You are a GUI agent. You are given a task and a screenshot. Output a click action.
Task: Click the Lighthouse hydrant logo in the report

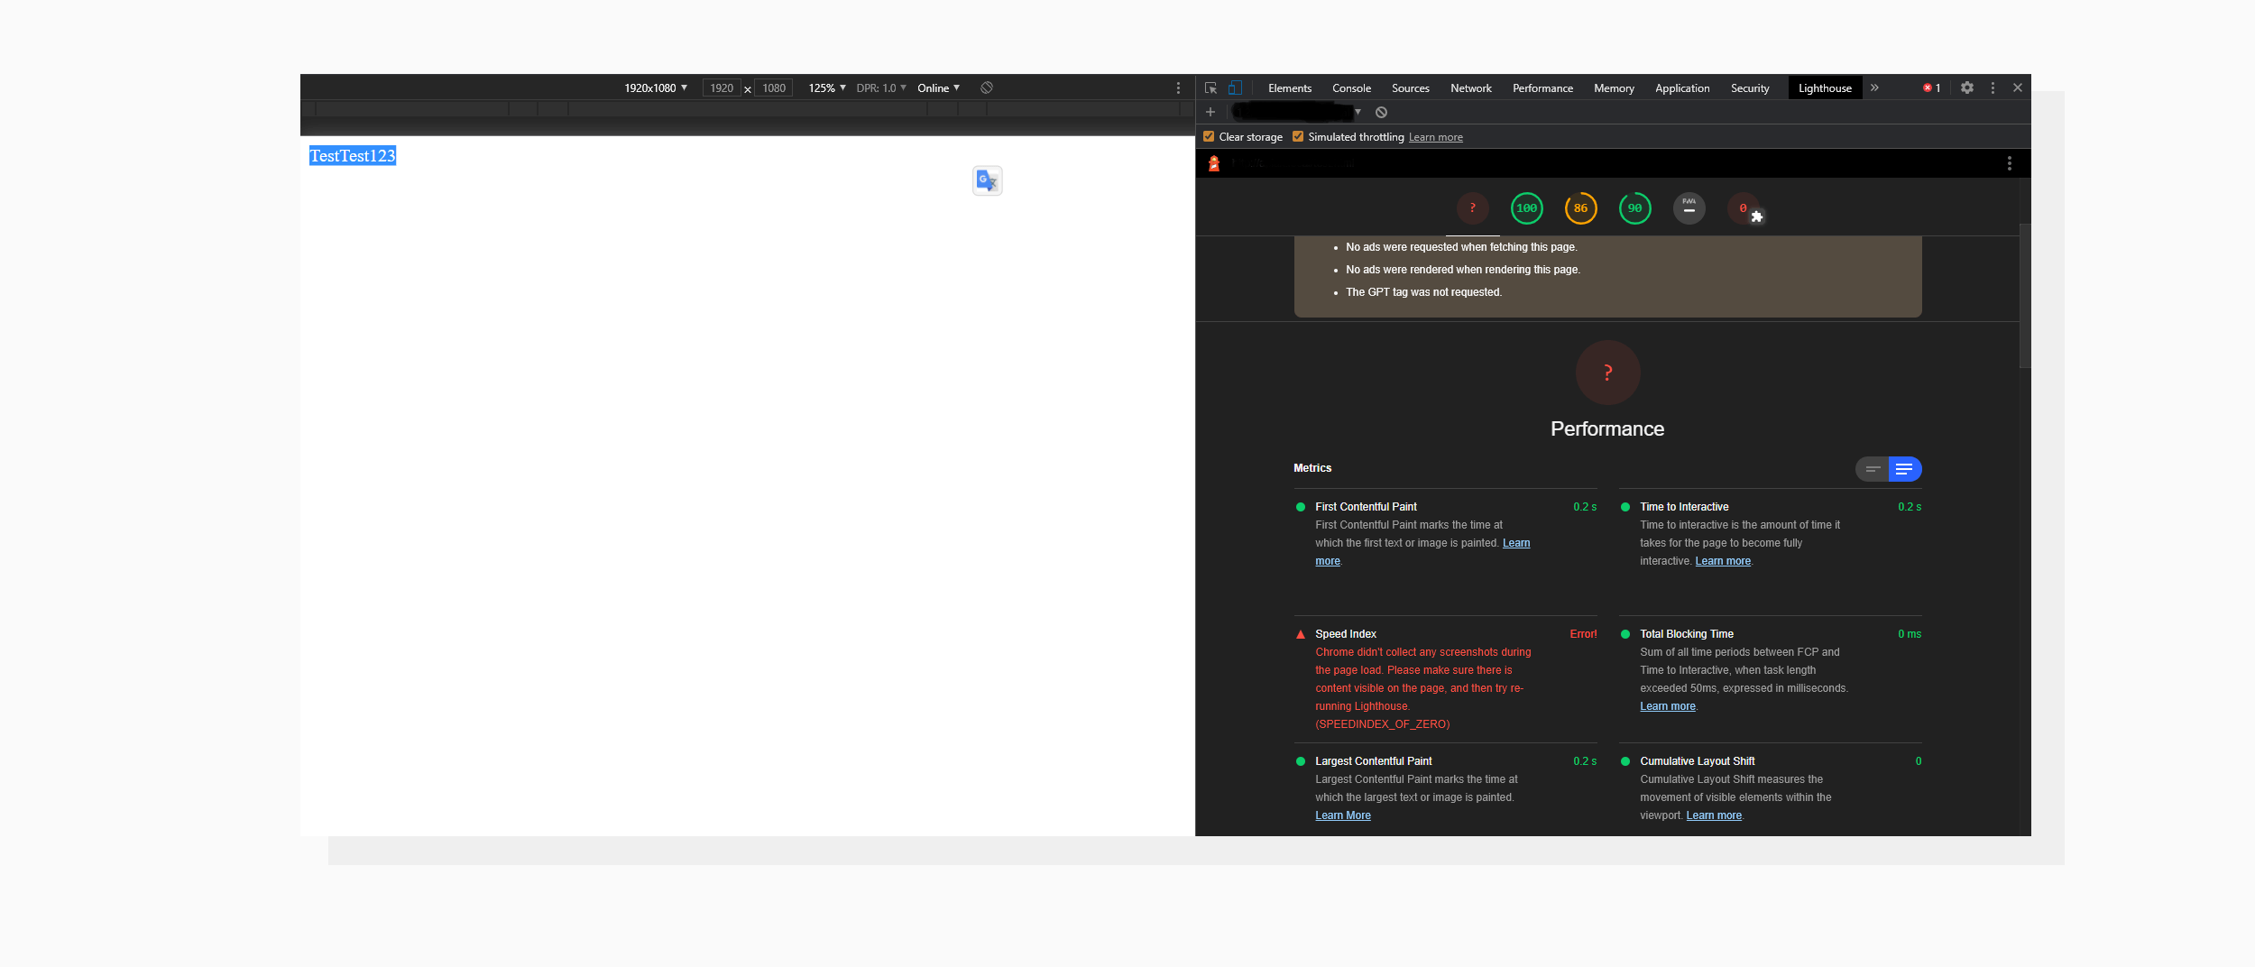(1215, 162)
